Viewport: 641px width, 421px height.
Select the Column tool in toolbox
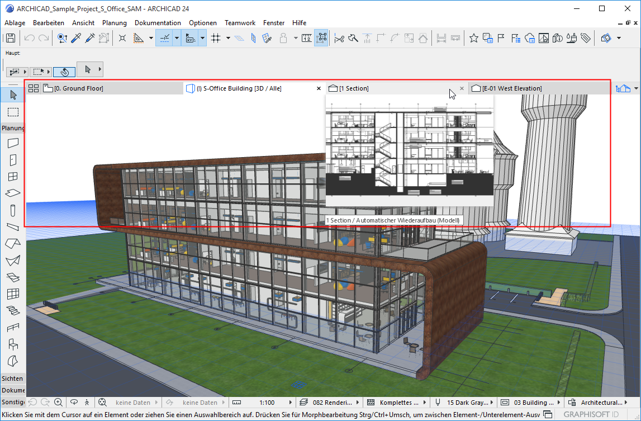(13, 210)
